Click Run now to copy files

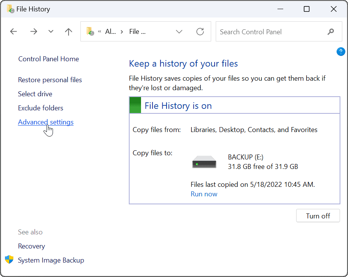[204, 194]
